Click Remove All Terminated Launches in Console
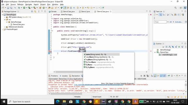Image resolution: width=188 pixels, height=105 pixels. 147,76
